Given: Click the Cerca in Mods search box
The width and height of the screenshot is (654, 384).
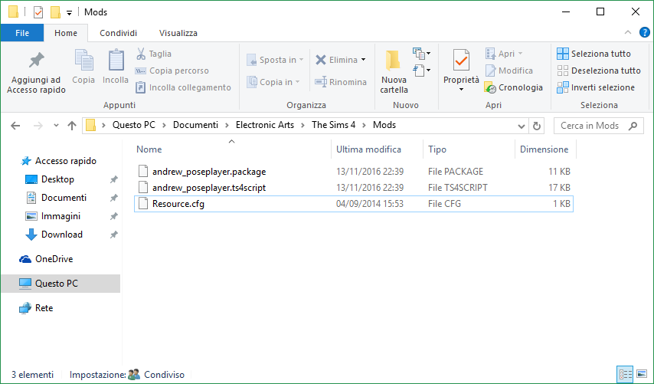Looking at the screenshot, I should 598,126.
